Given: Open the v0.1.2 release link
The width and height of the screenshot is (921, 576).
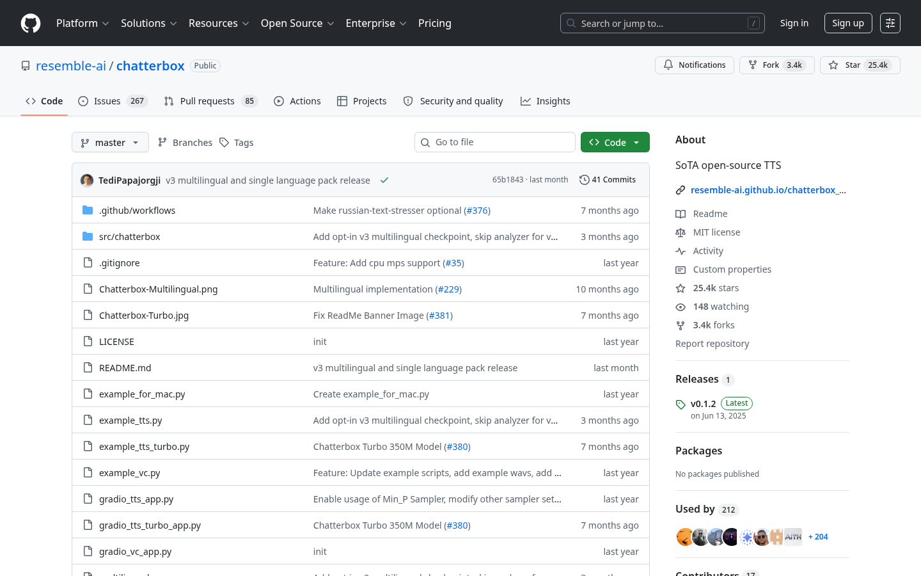Looking at the screenshot, I should pyautogui.click(x=703, y=404).
